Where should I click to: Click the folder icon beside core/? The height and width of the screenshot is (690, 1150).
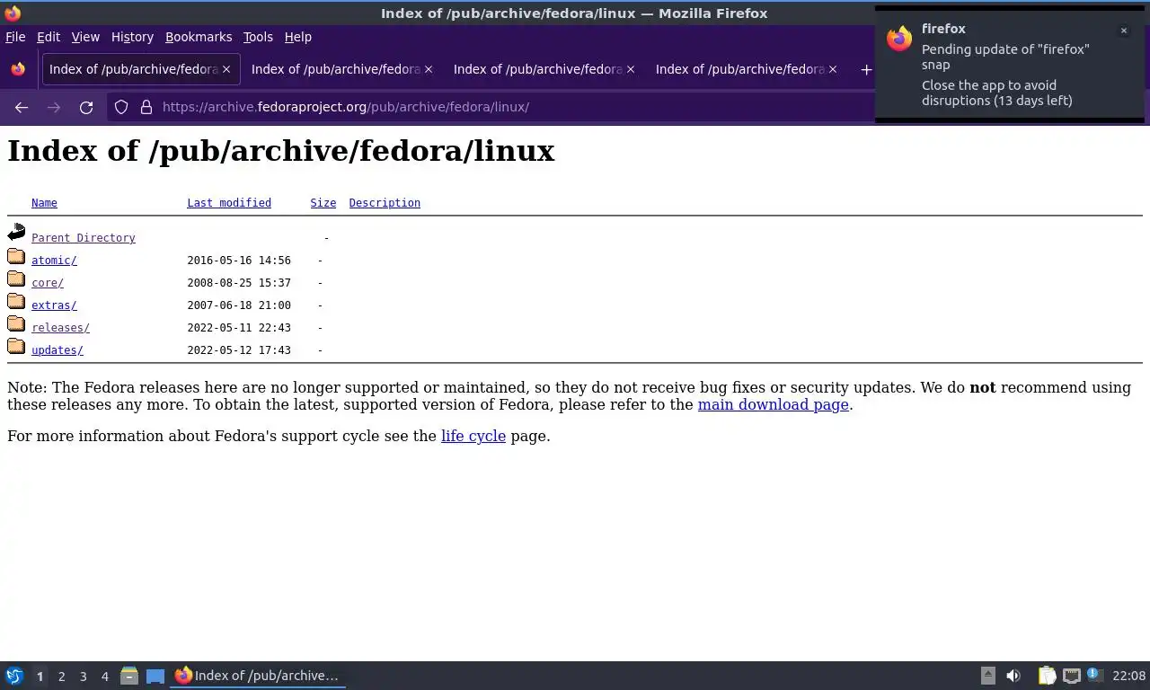coord(16,279)
